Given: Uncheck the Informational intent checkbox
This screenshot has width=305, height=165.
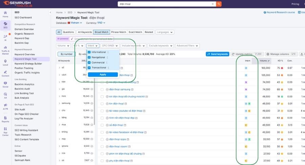Looking at the screenshot, I should click(x=89, y=52).
